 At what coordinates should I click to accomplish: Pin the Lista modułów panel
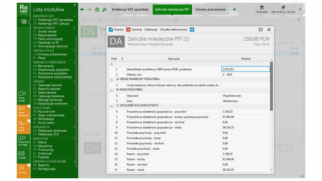click(x=74, y=5)
